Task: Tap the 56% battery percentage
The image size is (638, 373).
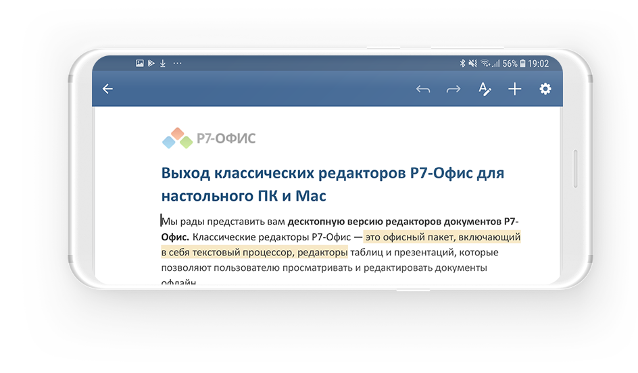Action: pos(510,64)
